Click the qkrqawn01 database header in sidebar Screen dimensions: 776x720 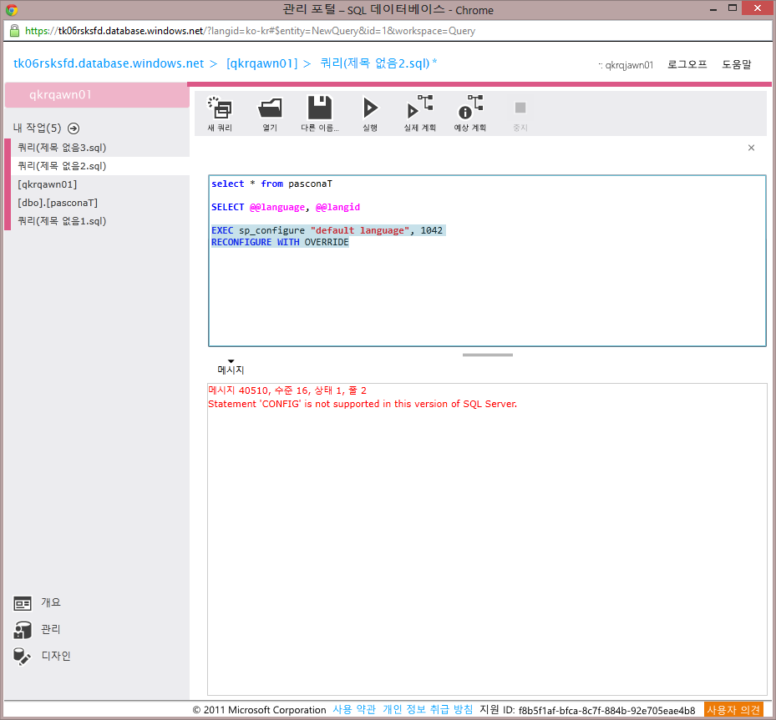tap(97, 95)
